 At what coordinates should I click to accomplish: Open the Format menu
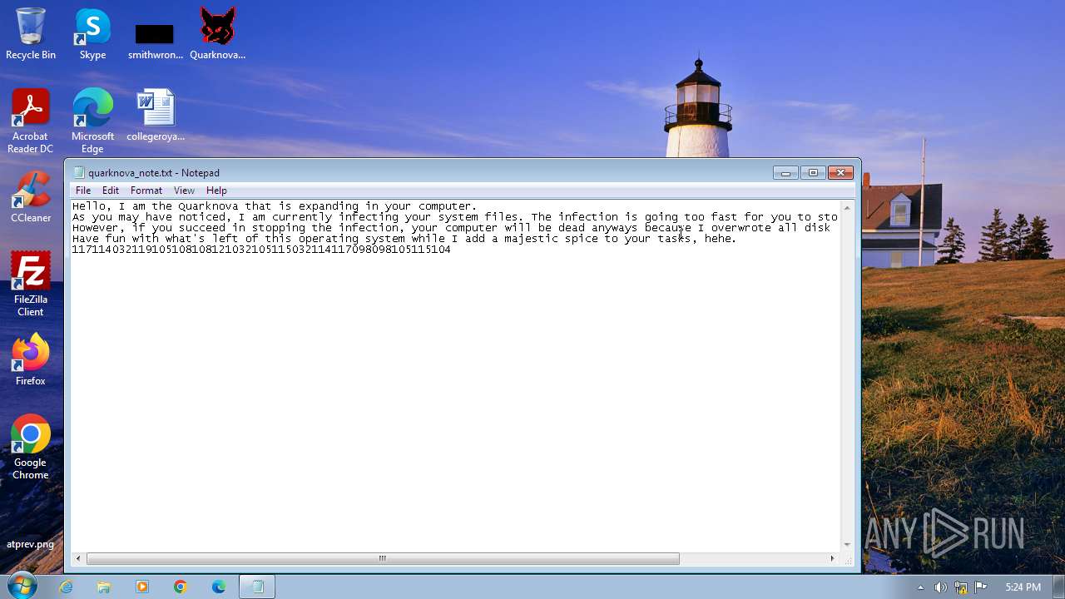point(146,191)
